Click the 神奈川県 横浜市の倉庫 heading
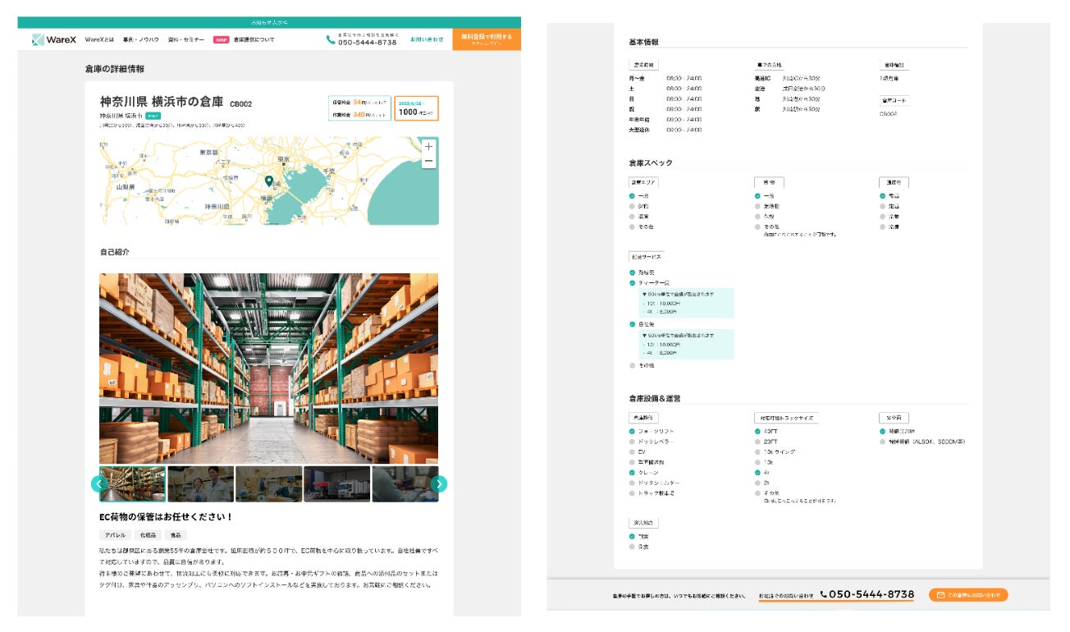This screenshot has width=1070, height=632. pos(162,103)
